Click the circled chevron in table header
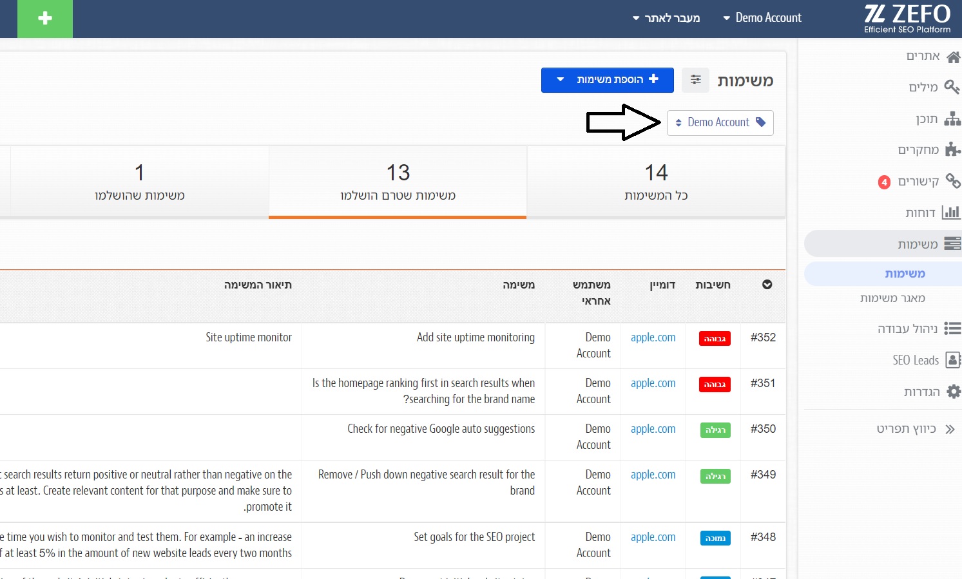This screenshot has width=962, height=579. 767,285
